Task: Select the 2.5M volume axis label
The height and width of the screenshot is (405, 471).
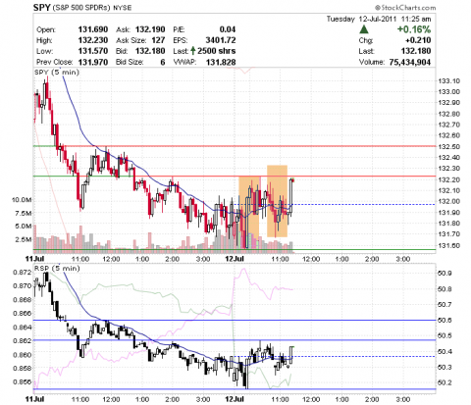Action: [x=24, y=239]
